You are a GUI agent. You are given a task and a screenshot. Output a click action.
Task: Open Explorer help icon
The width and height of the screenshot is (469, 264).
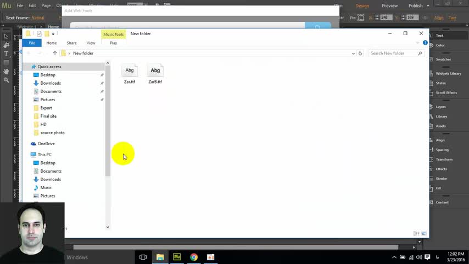425,43
